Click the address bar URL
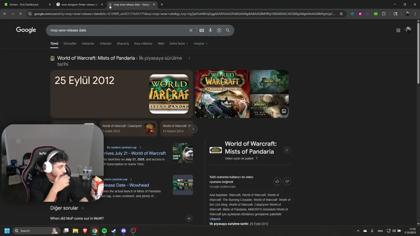Viewport: 420px width, 236px height. (184, 14)
